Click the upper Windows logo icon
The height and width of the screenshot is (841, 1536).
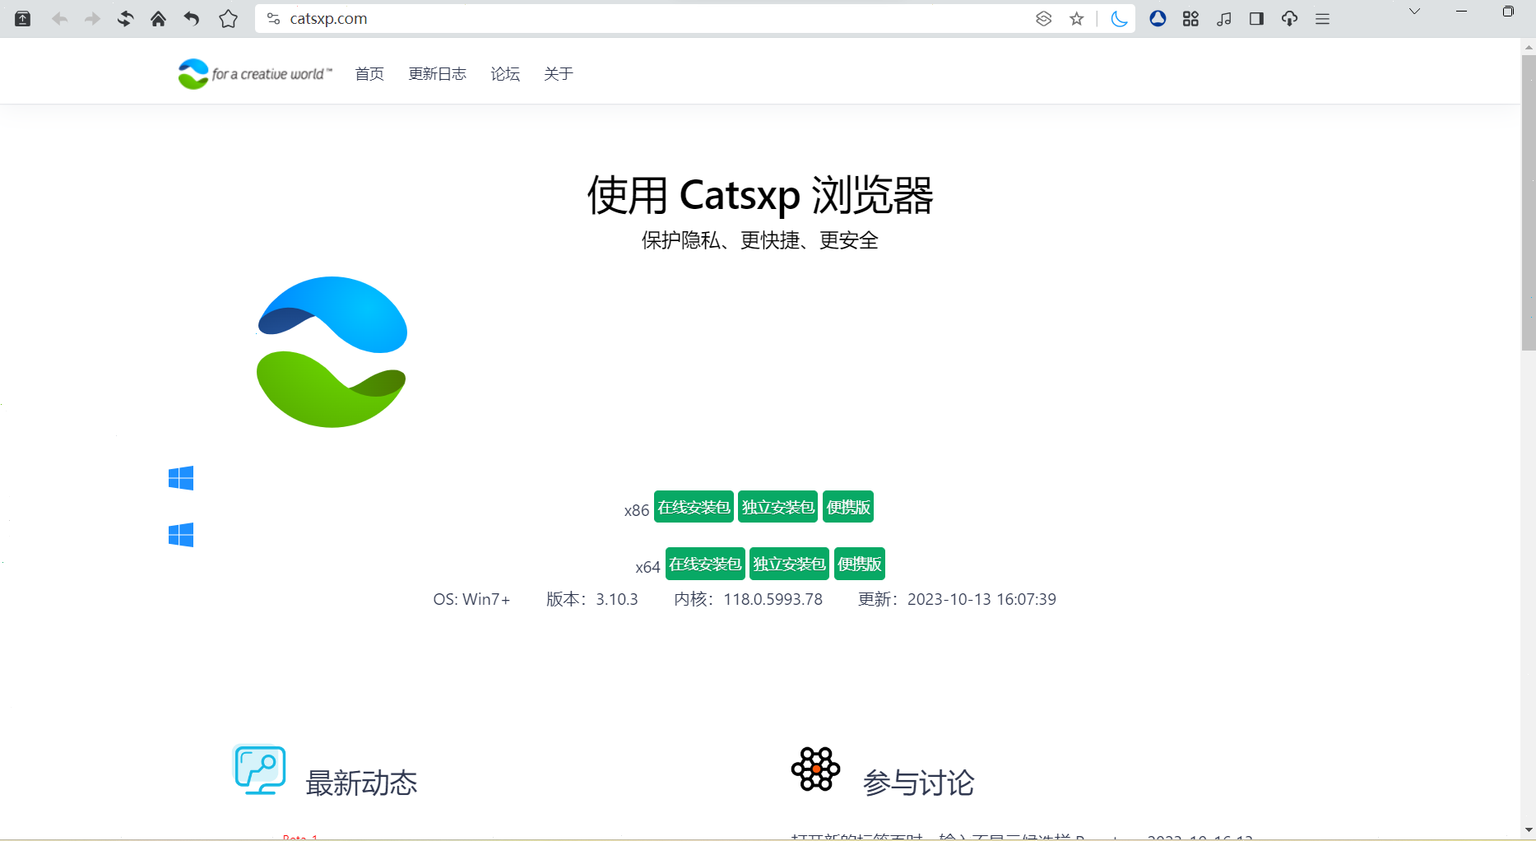[181, 478]
